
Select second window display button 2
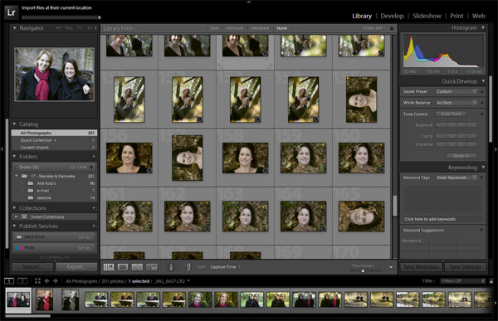point(22,281)
